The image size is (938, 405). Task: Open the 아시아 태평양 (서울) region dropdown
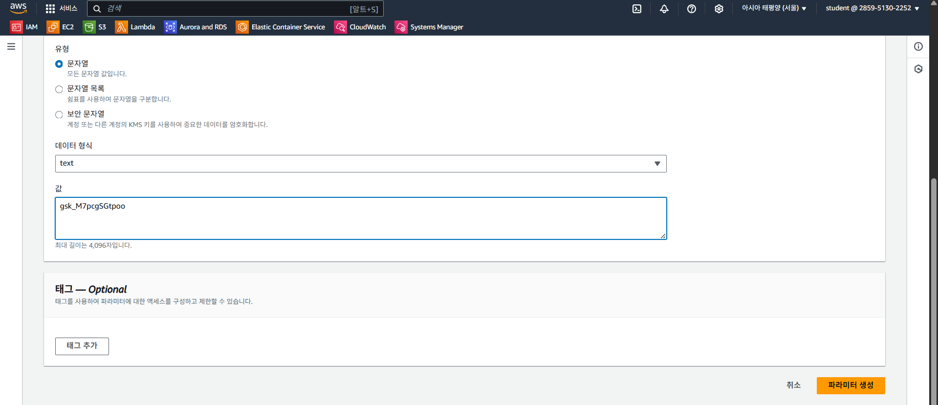pos(774,8)
